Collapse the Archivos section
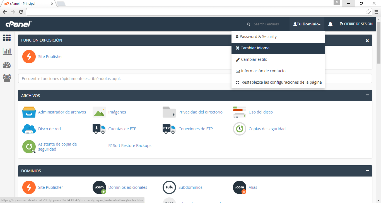Image resolution: width=381 pixels, height=203 pixels. (x=367, y=95)
